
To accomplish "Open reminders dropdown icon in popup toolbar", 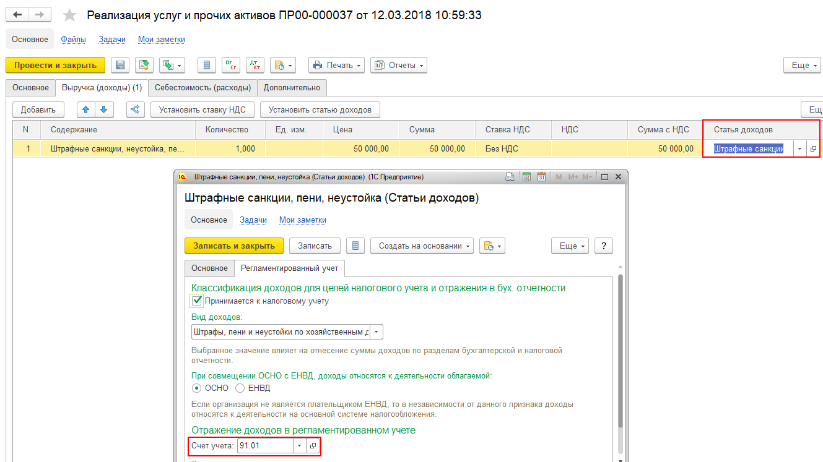I will (493, 246).
